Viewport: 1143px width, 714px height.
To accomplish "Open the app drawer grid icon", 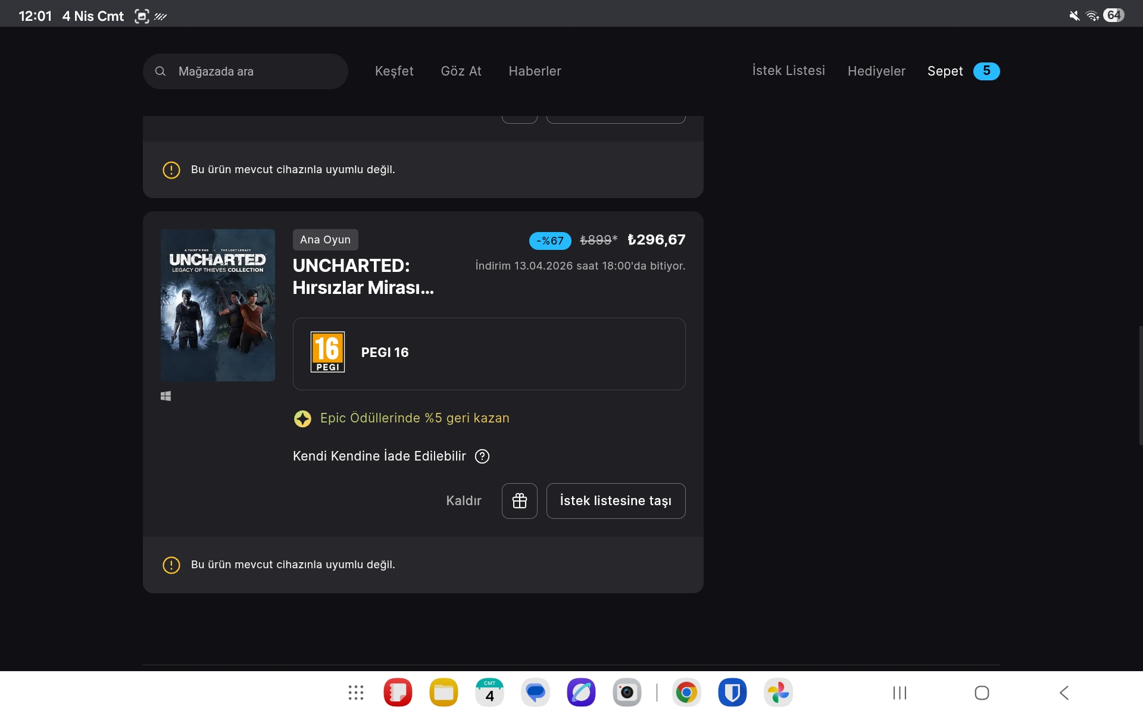I will [356, 693].
